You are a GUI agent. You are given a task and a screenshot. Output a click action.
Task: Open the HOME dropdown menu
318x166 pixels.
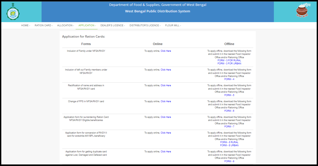[x=26, y=25]
